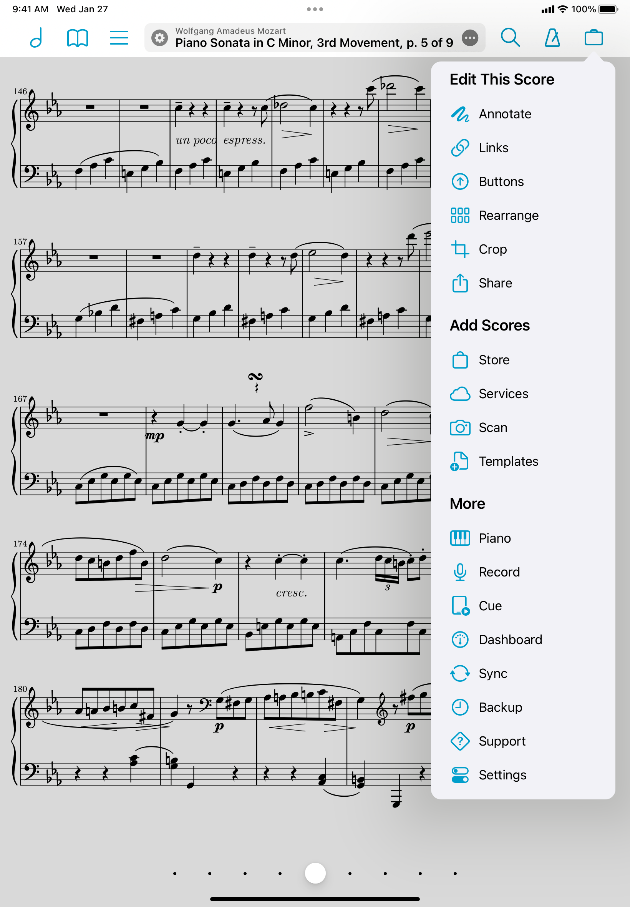
Task: Close the toolbox briefcase menu
Action: [x=594, y=38]
